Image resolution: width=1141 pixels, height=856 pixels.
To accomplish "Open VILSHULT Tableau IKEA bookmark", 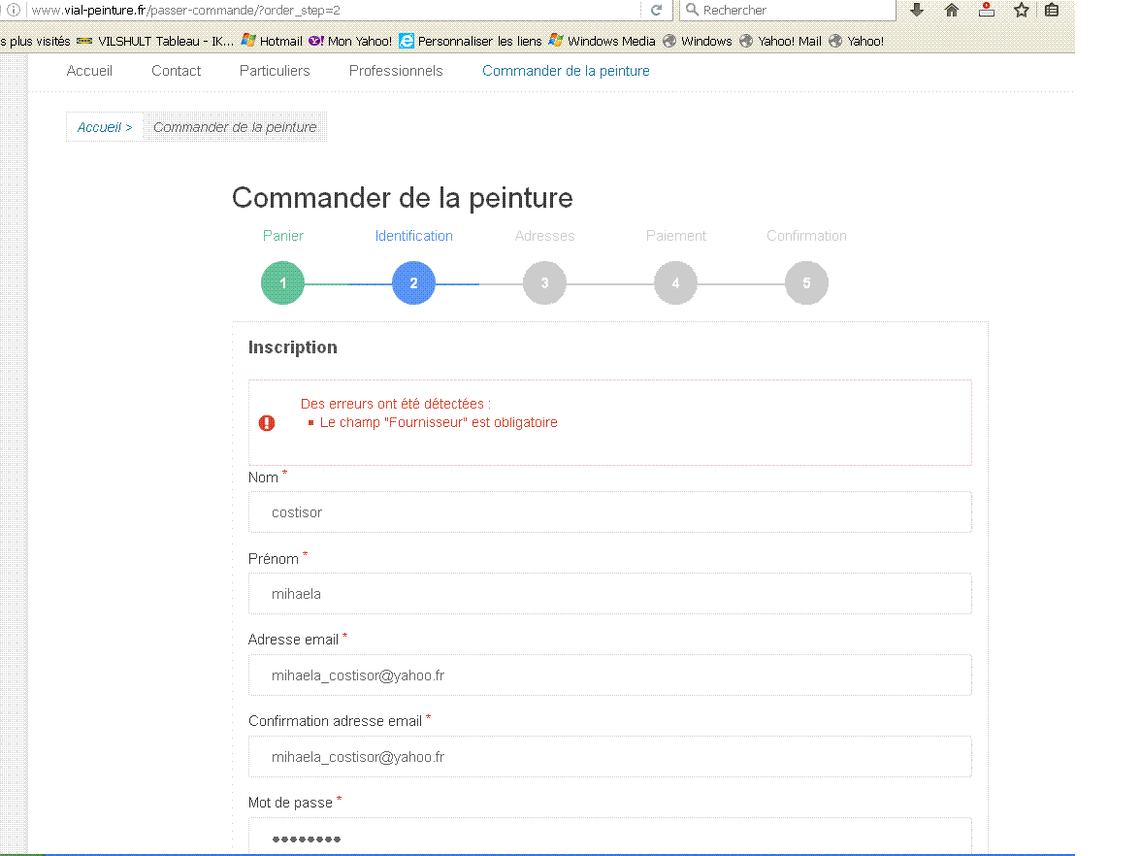I will [155, 41].
